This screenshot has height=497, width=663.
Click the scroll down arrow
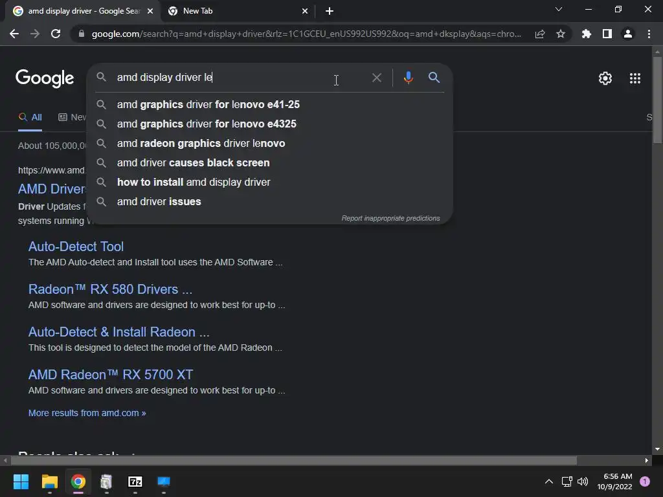coord(657,449)
